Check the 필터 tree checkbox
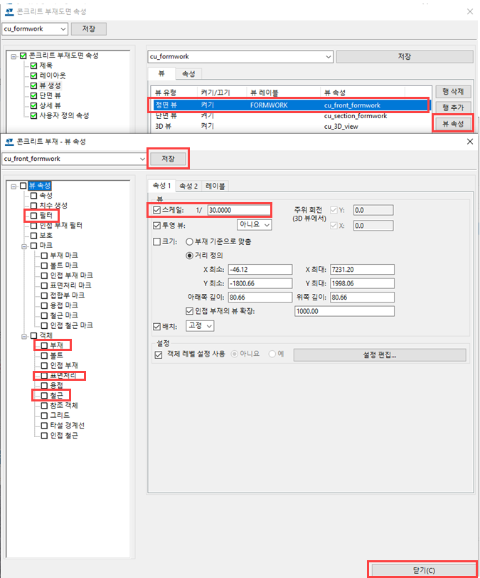The image size is (480, 578). tap(33, 215)
